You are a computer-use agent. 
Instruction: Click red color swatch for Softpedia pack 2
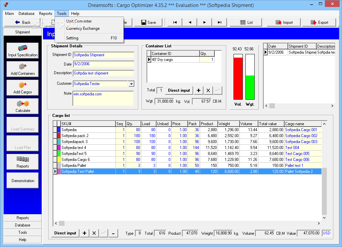pyautogui.click(x=59, y=136)
